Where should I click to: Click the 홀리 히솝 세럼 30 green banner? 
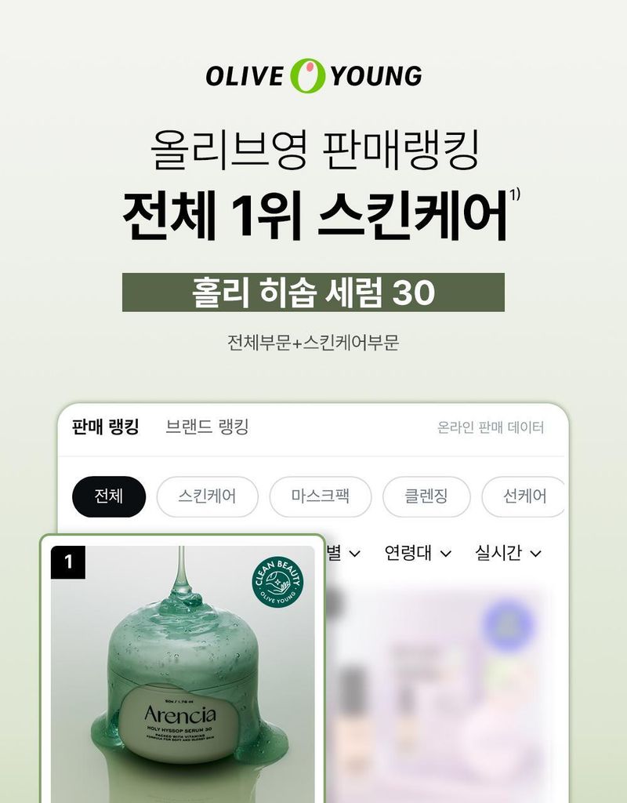tap(313, 292)
